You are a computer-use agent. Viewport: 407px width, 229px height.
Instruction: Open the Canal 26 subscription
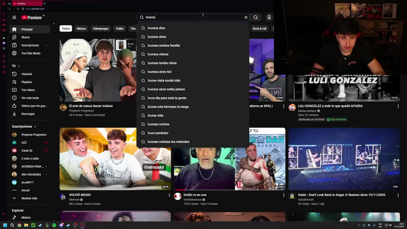(x=30, y=150)
